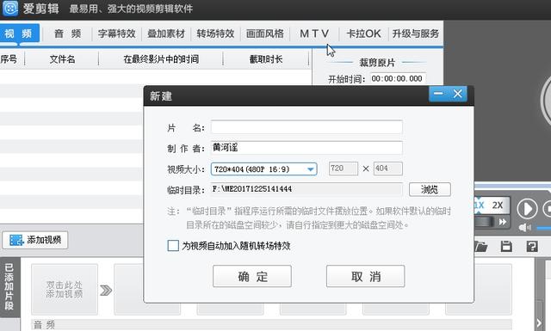Screen dimensions: 551x331
Task: Enable 为视频自动加入随机转场特效 checkbox
Action: click(173, 246)
